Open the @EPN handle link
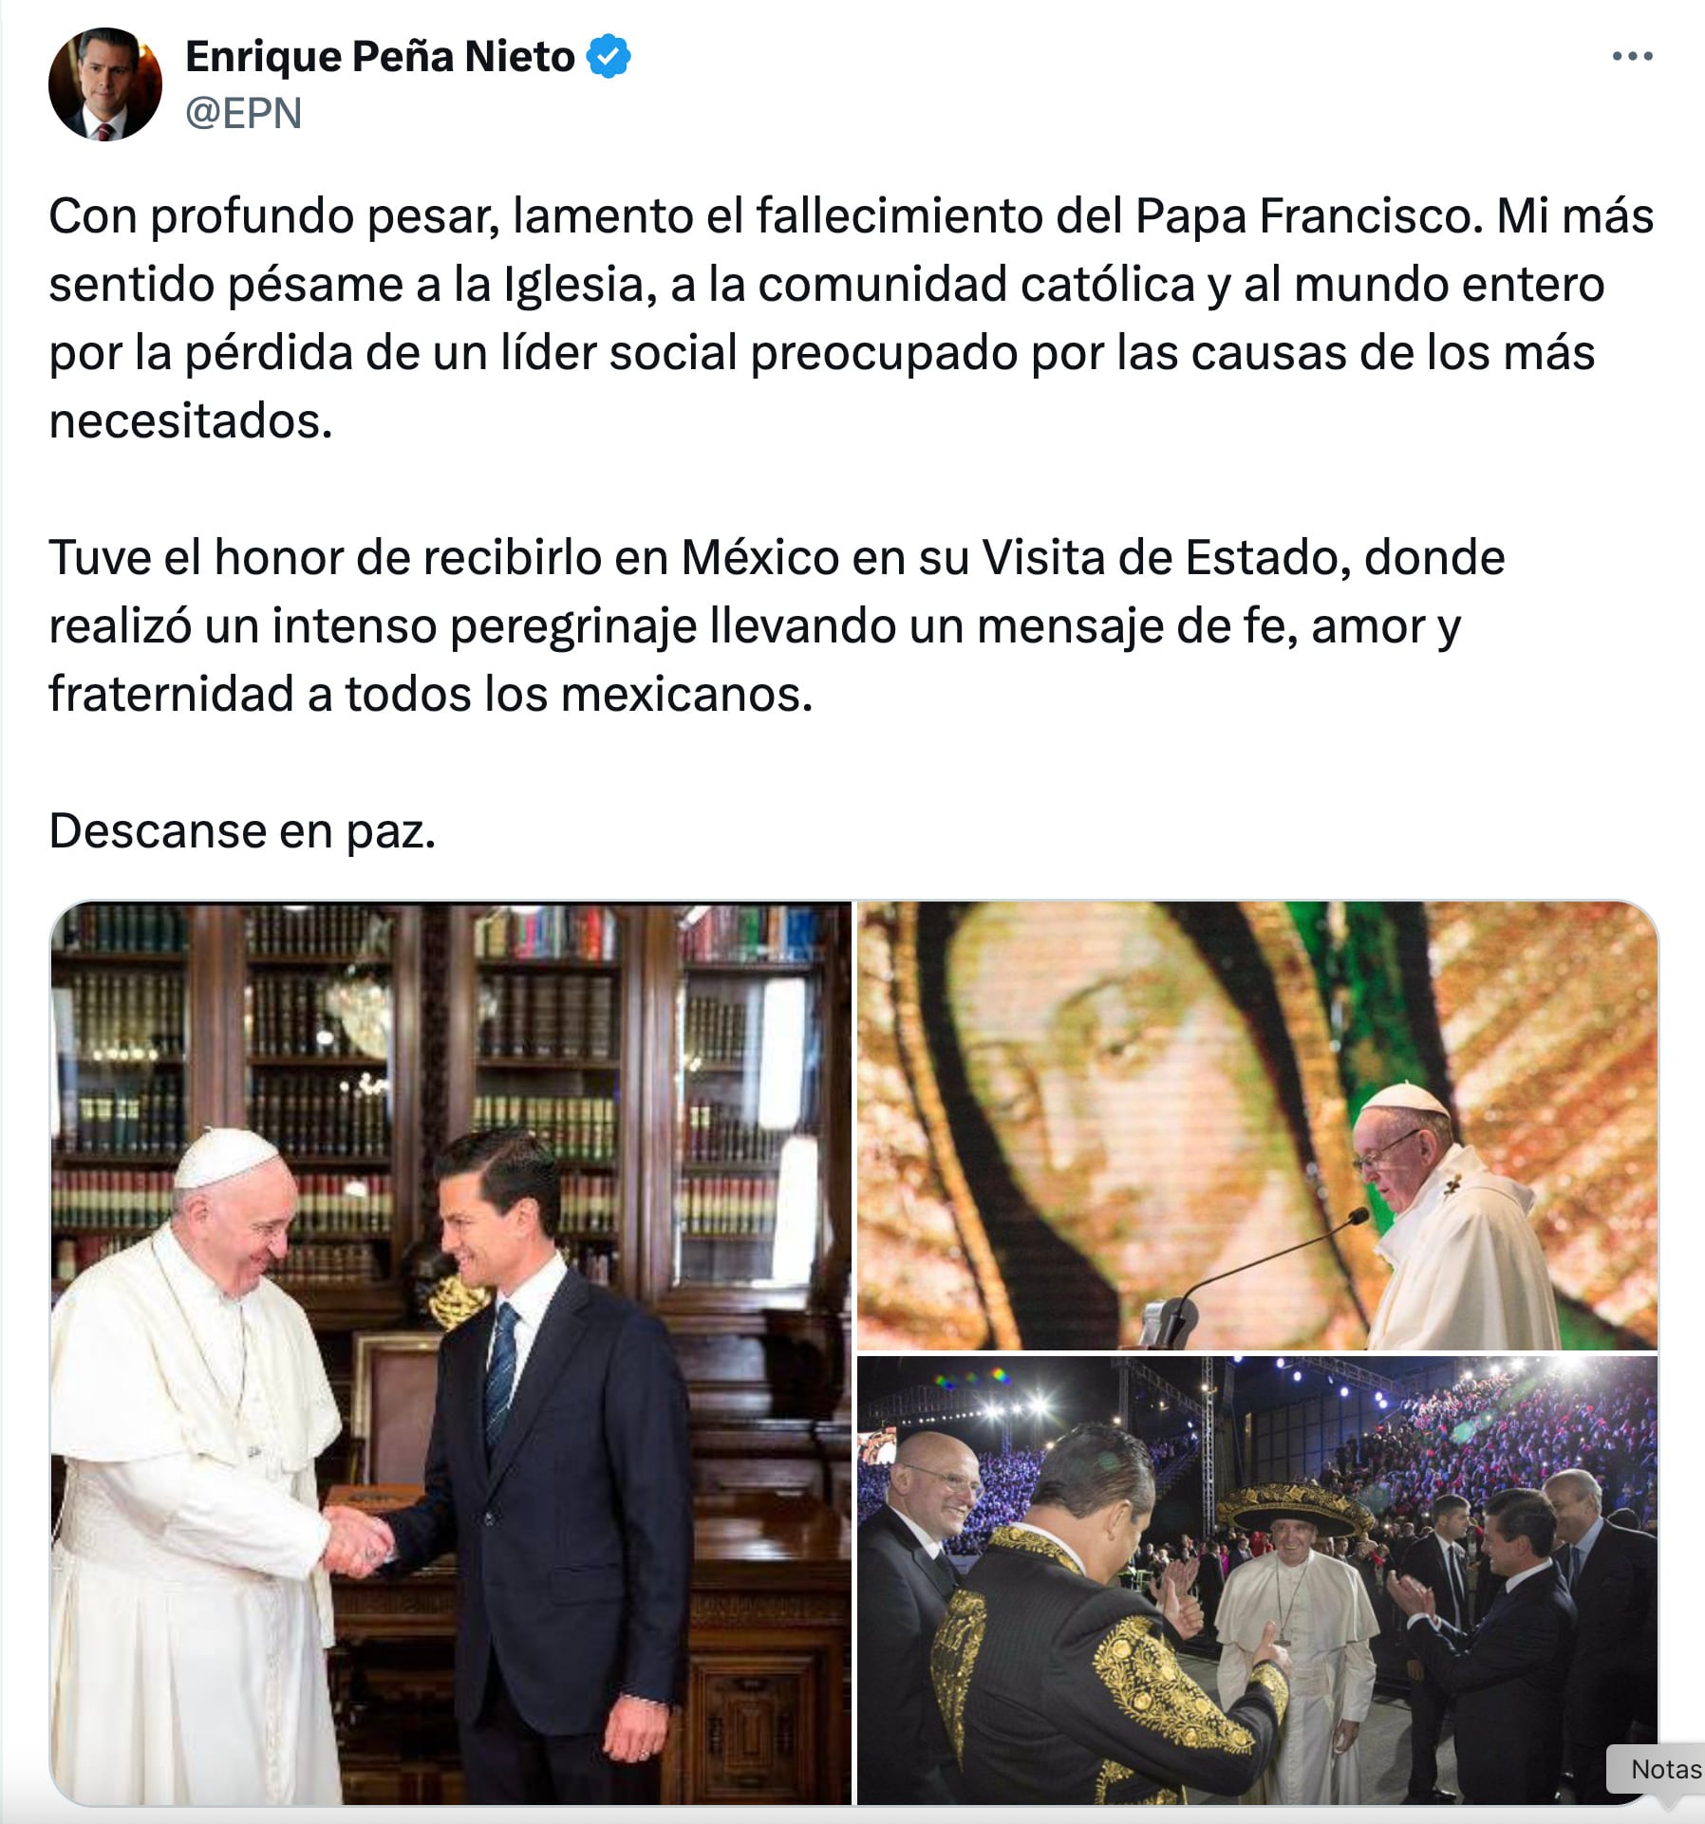 [244, 113]
